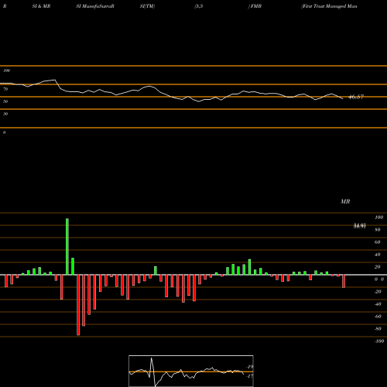Click the 40 axis label in MR panel
The image size is (387, 387).
click(x=378, y=255)
